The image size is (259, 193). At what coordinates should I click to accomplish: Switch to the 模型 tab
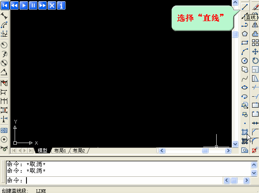click(42, 150)
